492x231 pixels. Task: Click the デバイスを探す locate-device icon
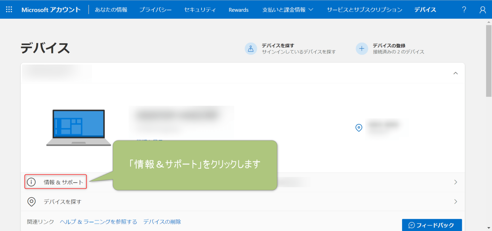pyautogui.click(x=251, y=48)
